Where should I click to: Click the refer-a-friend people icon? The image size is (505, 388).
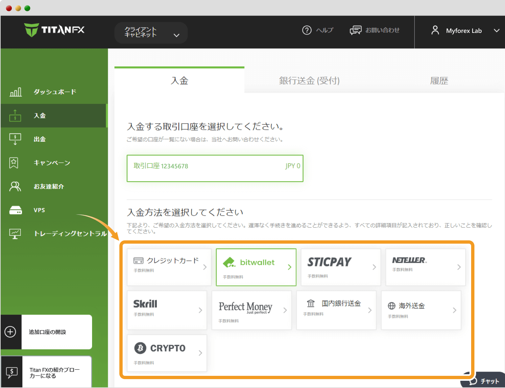tap(15, 186)
